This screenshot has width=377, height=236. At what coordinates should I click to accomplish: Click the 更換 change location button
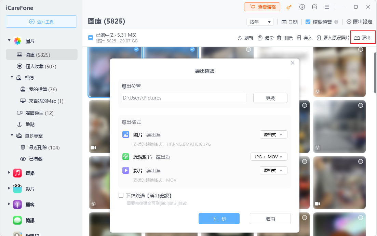[x=270, y=98]
